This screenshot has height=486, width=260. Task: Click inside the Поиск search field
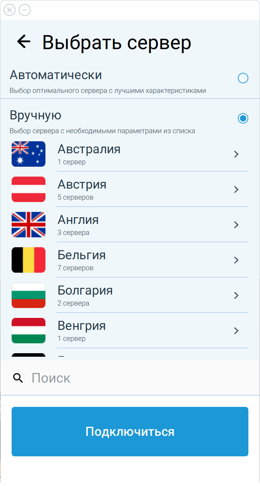106,378
